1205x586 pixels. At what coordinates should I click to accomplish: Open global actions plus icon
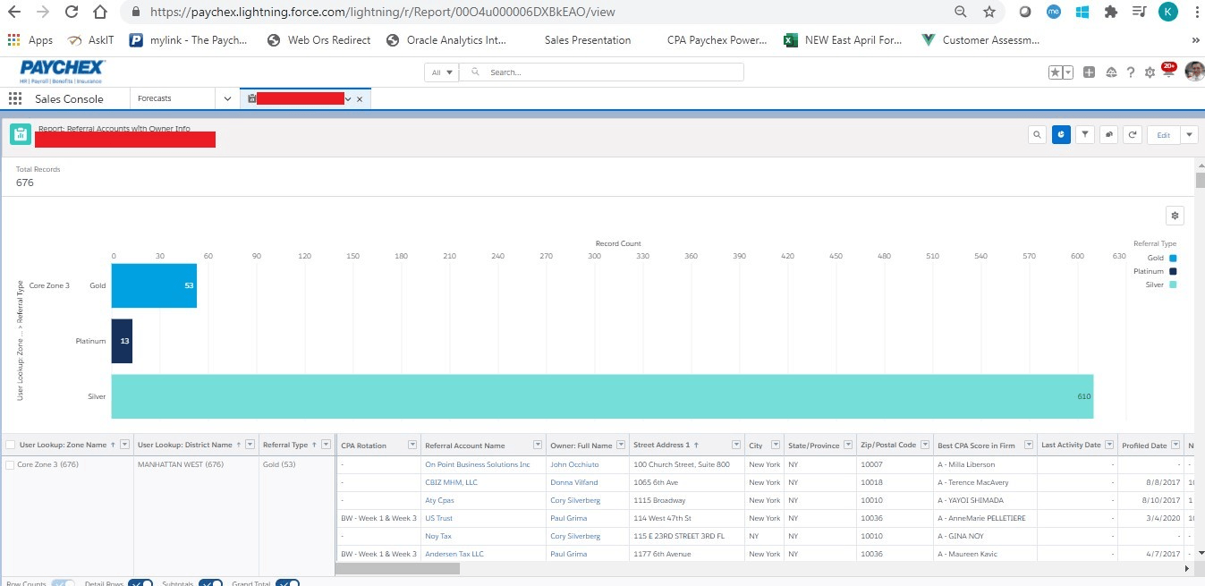pyautogui.click(x=1089, y=72)
